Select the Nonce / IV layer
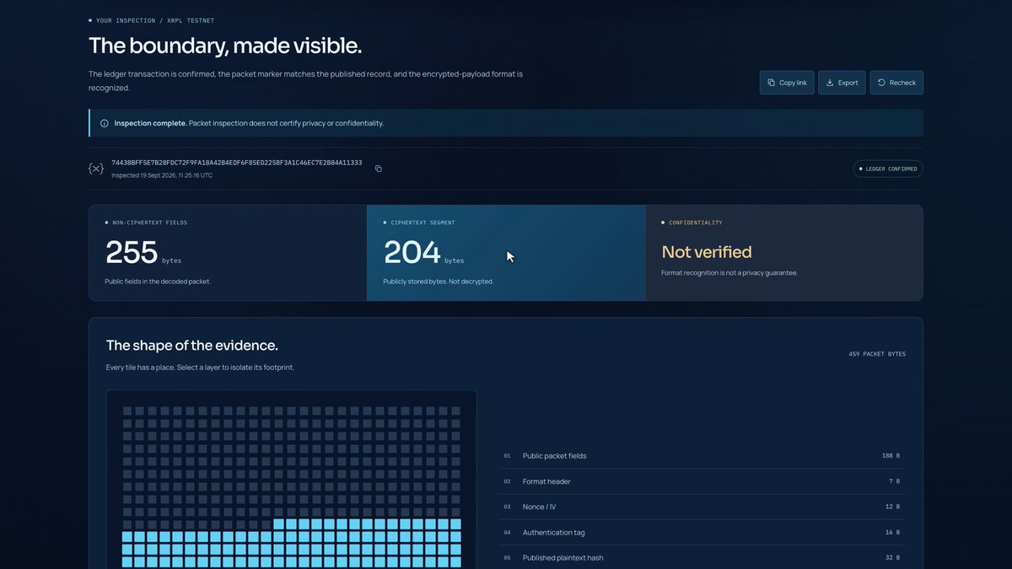1012x569 pixels. click(x=702, y=507)
